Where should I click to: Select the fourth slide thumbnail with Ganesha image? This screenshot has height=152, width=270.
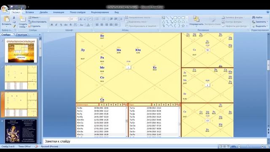[x=21, y=131]
